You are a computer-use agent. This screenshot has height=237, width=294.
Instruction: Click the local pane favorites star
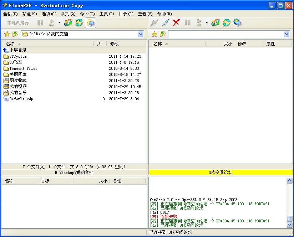point(7,34)
